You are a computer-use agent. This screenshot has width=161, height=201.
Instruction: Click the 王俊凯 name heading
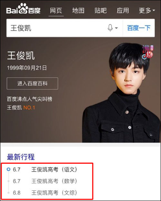click(x=21, y=56)
